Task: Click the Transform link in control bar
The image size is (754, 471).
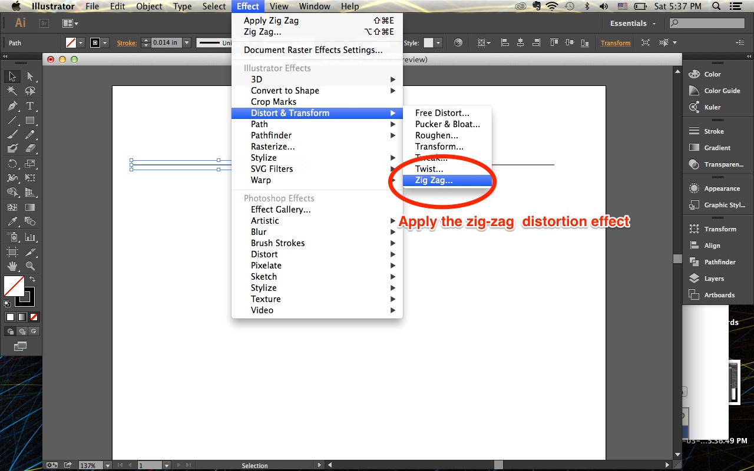Action: tap(616, 43)
